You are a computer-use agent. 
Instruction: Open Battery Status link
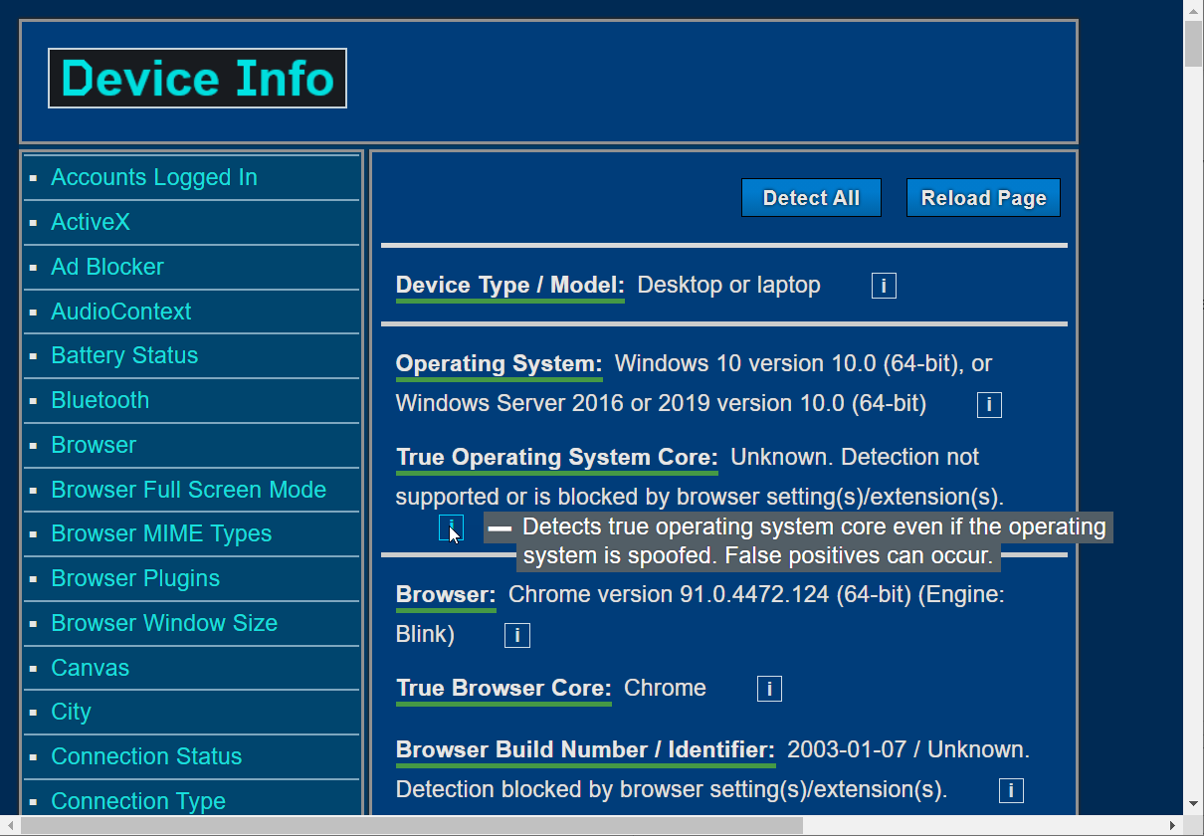tap(124, 355)
